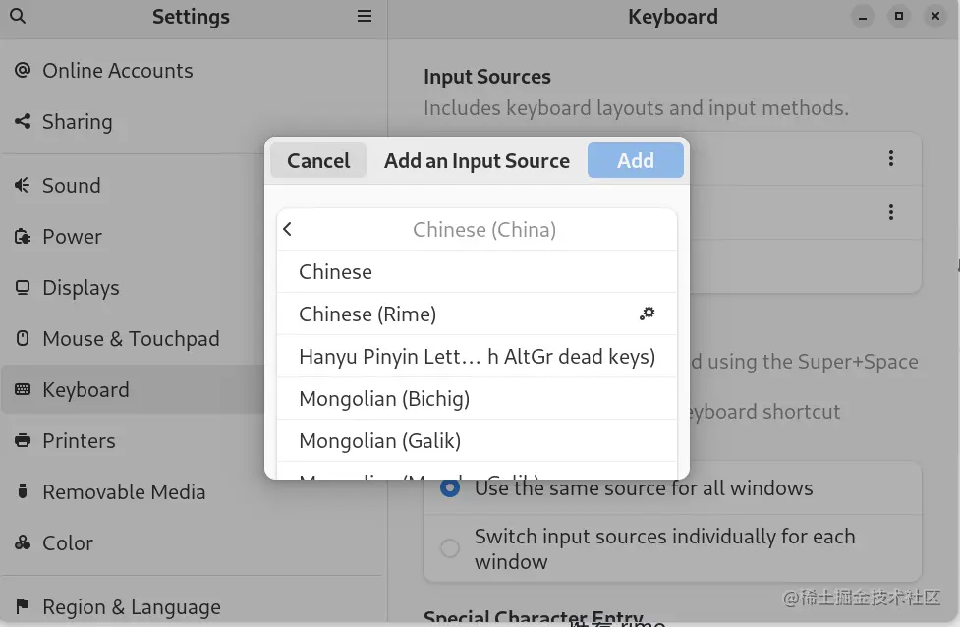Click the Printers icon in sidebar
Image resolution: width=960 pixels, height=627 pixels.
coord(23,441)
